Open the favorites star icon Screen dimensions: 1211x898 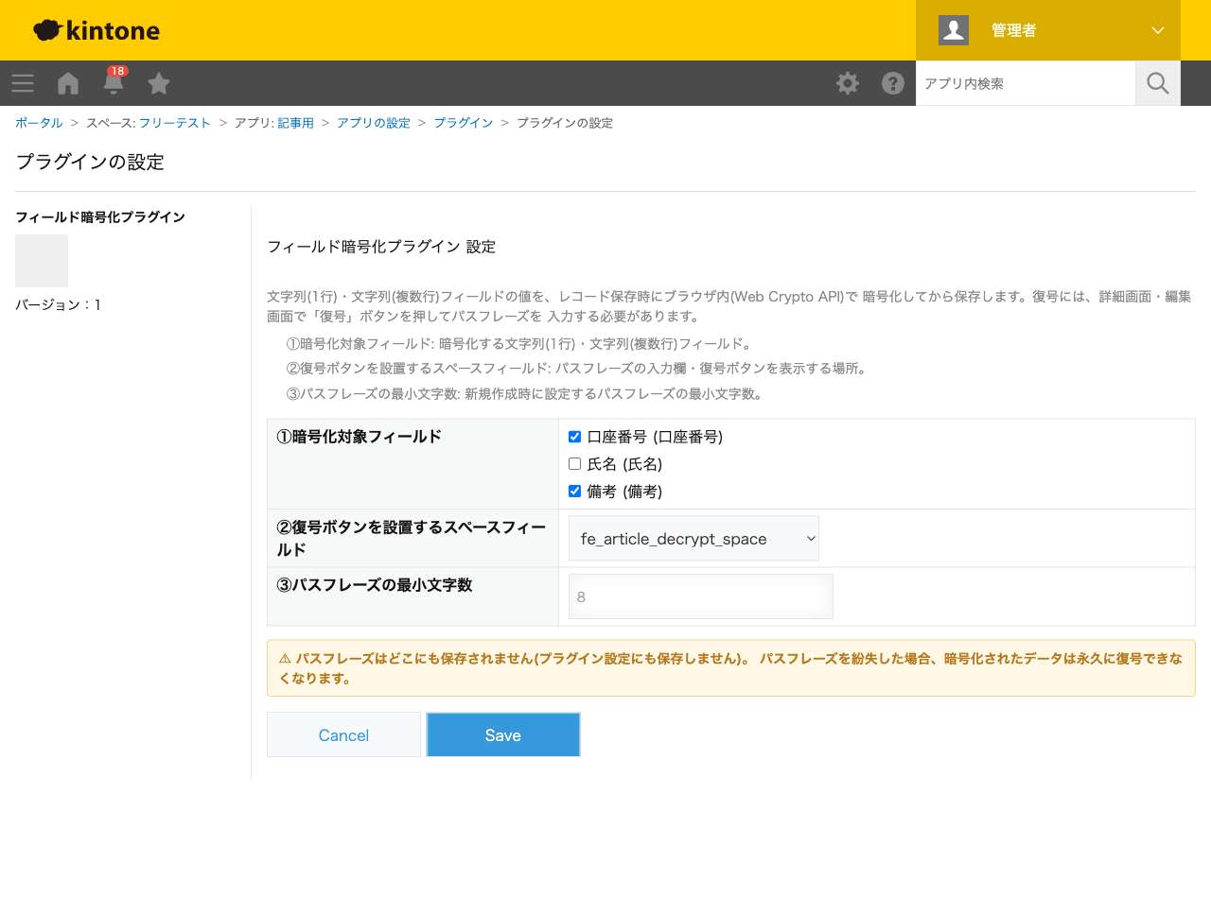tap(159, 83)
